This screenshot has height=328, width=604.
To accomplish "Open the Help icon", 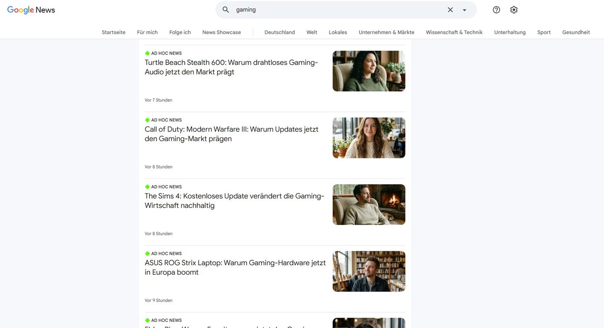I will (x=496, y=10).
